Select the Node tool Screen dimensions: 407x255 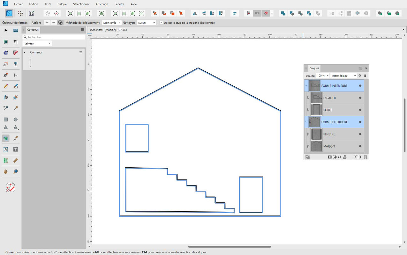pos(16,75)
